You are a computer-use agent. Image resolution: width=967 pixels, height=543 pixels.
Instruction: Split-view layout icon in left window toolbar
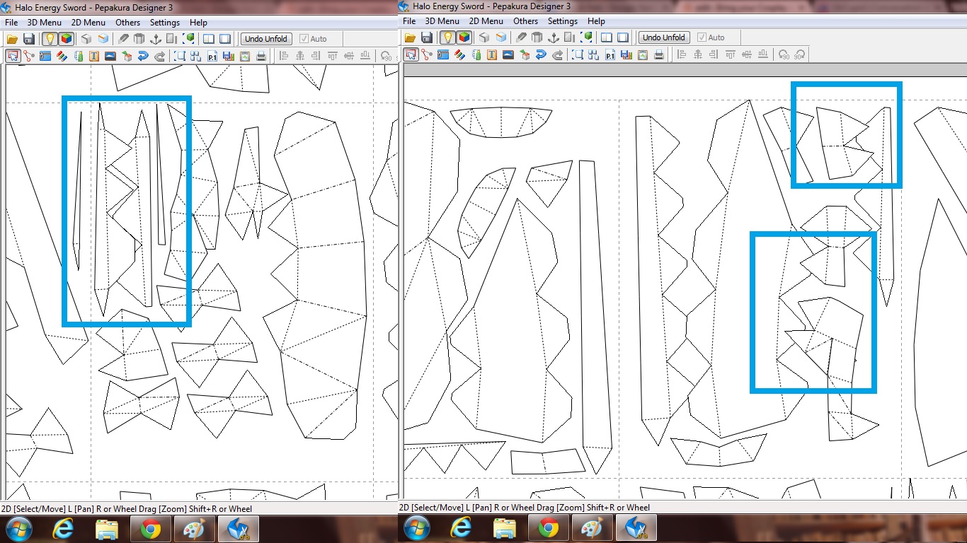[x=209, y=39]
